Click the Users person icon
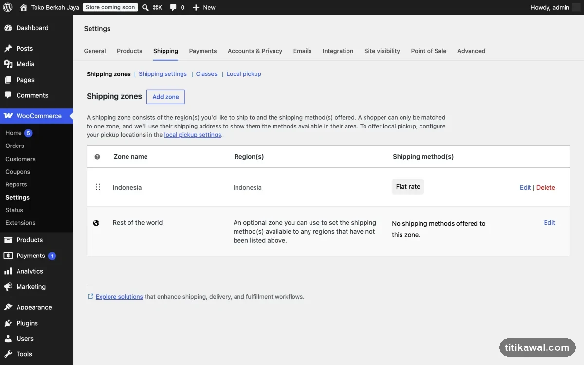 click(8, 339)
